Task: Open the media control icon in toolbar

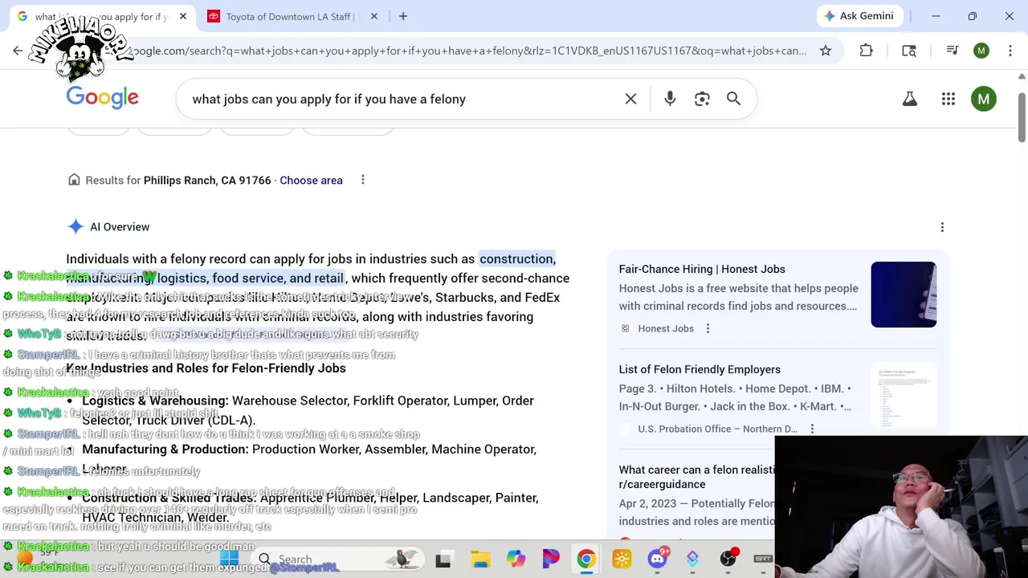Action: coord(953,51)
